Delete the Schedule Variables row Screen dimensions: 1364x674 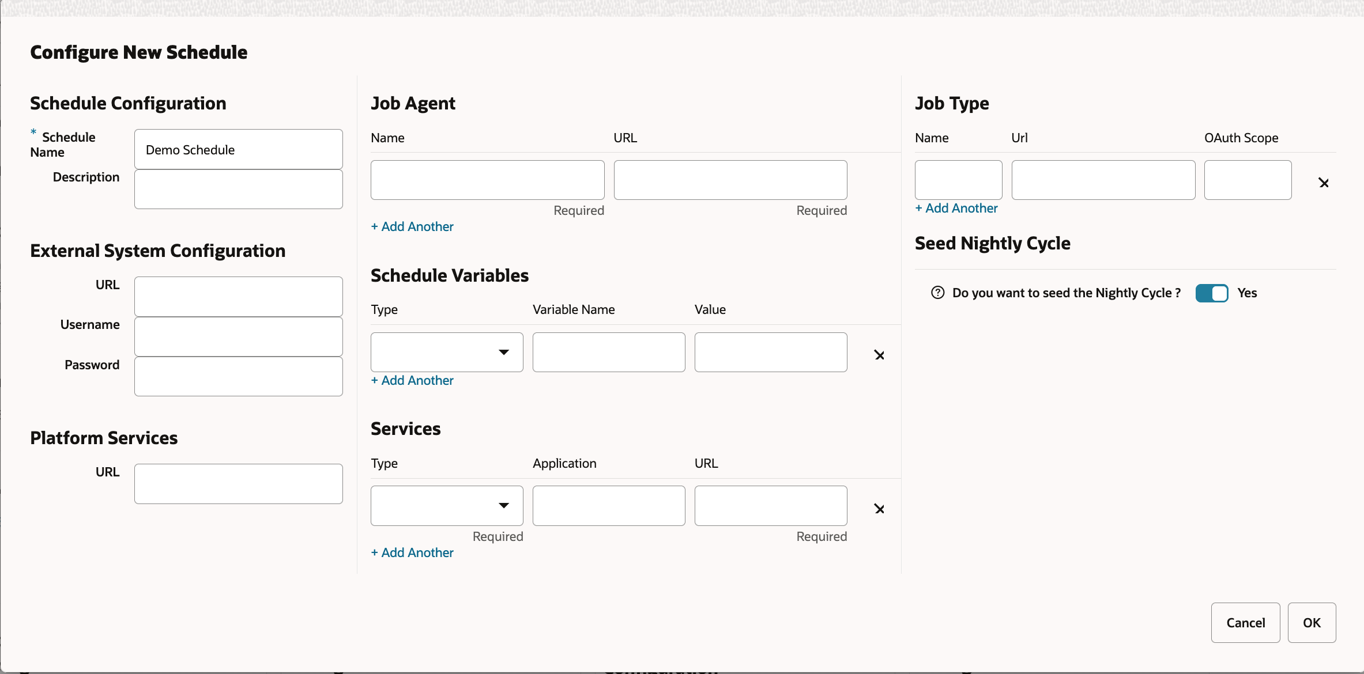[879, 355]
